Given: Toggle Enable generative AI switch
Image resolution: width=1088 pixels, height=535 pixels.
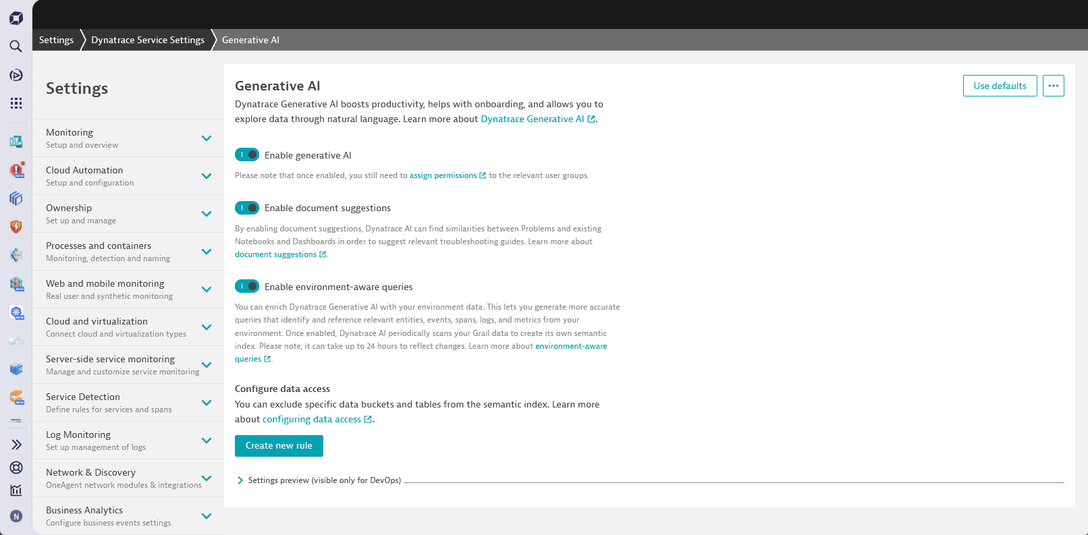Looking at the screenshot, I should tap(247, 154).
